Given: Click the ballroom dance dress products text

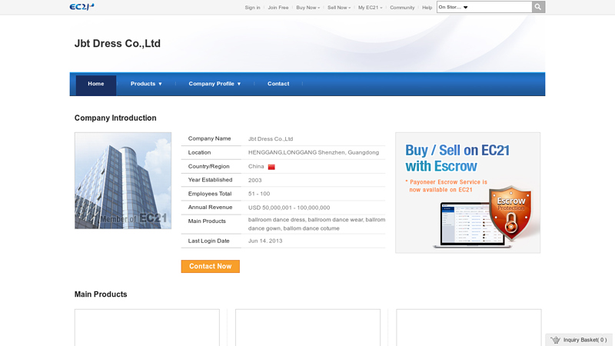Looking at the screenshot, I should 317,224.
